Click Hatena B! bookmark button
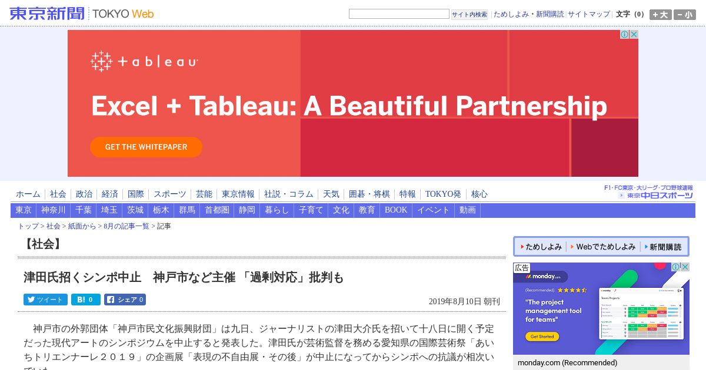This screenshot has width=706, height=370. tap(86, 300)
